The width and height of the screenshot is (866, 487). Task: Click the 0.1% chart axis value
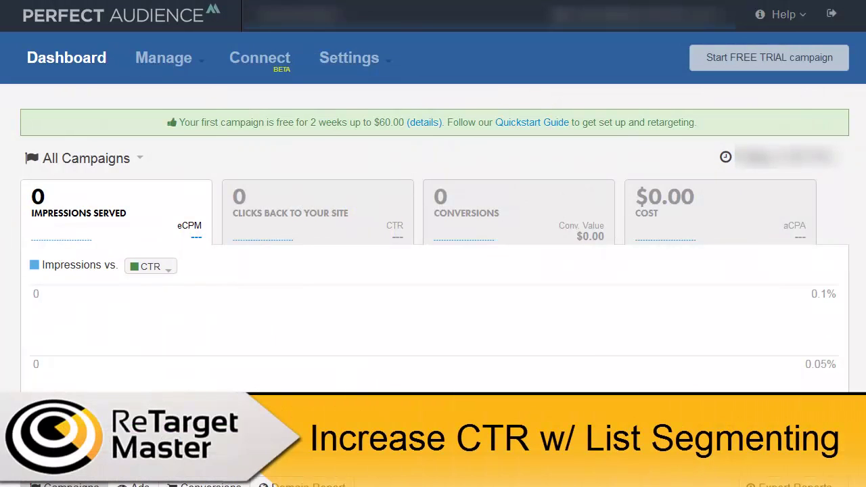click(x=823, y=294)
